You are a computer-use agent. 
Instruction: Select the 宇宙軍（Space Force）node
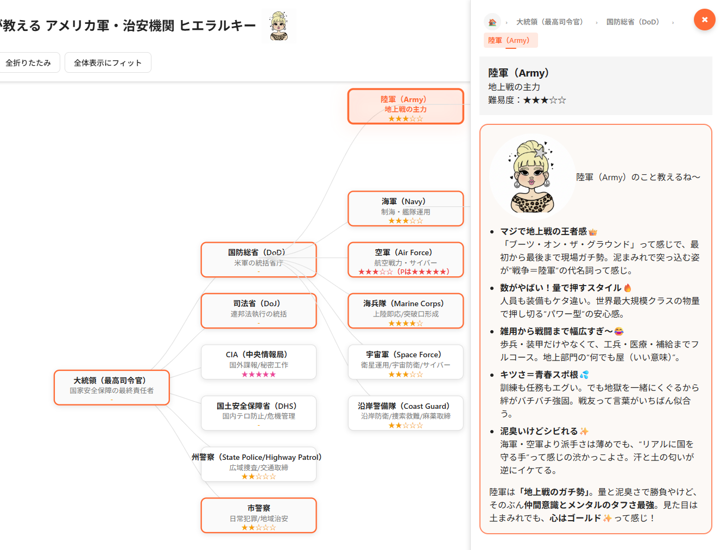tap(406, 362)
